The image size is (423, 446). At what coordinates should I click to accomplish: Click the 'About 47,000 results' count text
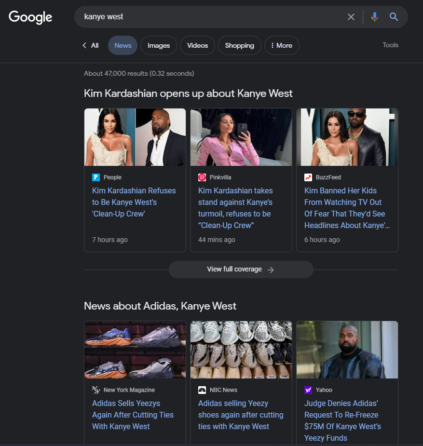click(x=139, y=73)
